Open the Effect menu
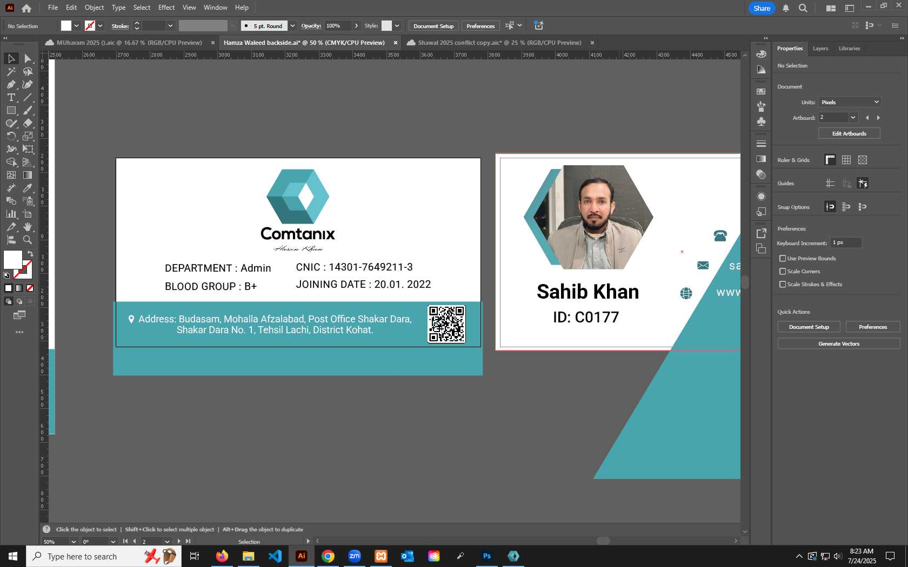Viewport: 908px width, 567px height. tap(166, 8)
